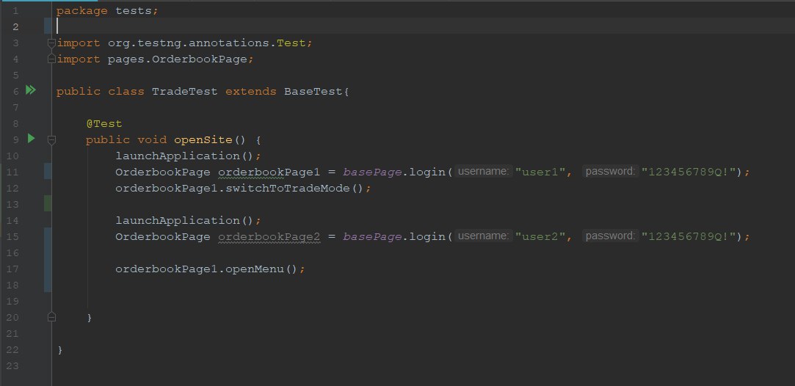Viewport: 795px width, 386px height.
Task: Run the TradeTest class from gutter icon
Action: 31,90
